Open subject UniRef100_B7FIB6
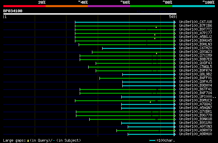Viewport: 218px width, 143px height. click(x=196, y=26)
